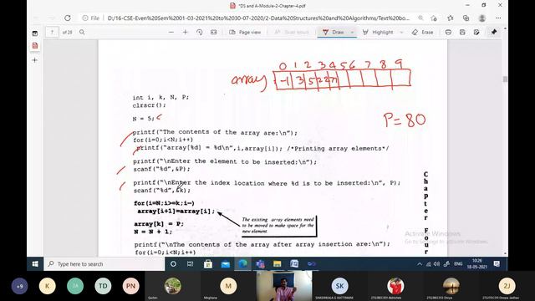This screenshot has height=301, width=535.
Task: Print the PDF document
Action: pos(448,32)
